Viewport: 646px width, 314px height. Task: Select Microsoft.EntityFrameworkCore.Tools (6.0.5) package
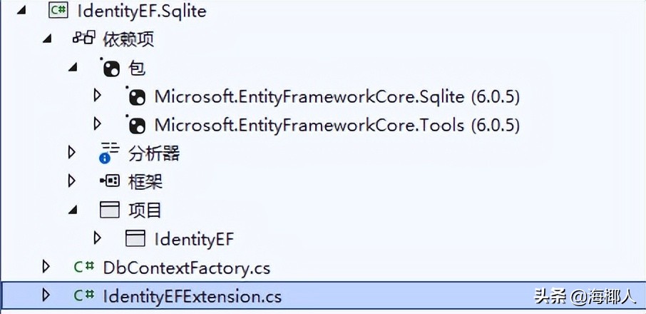click(x=337, y=126)
